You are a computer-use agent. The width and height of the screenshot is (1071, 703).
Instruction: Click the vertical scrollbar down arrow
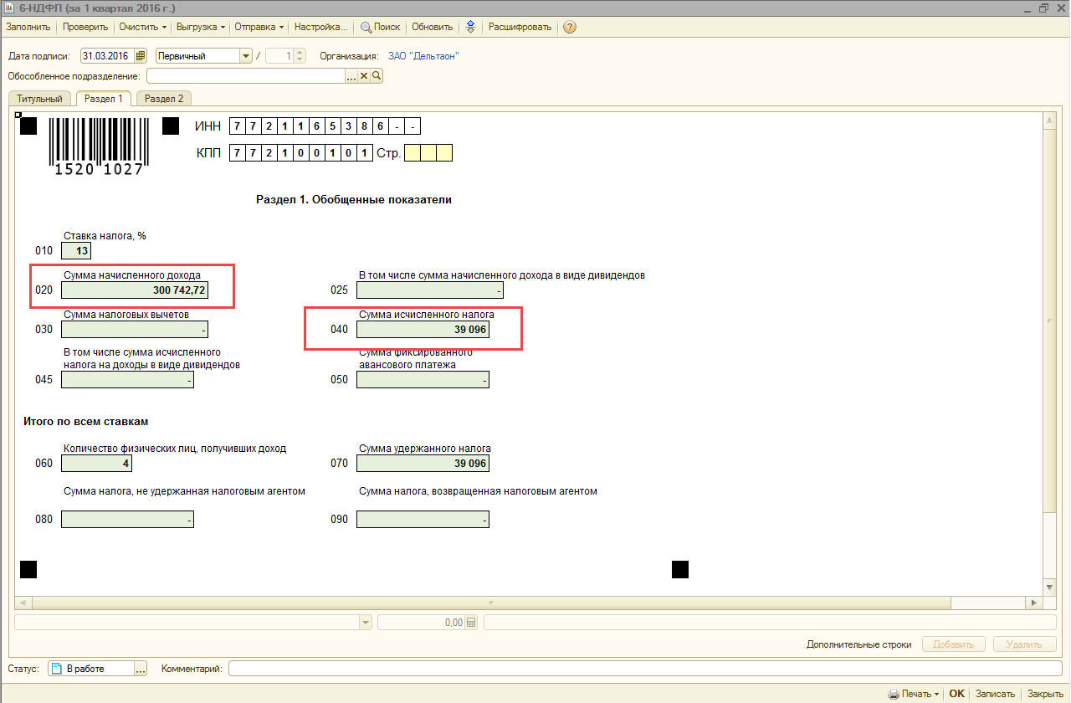(1050, 589)
